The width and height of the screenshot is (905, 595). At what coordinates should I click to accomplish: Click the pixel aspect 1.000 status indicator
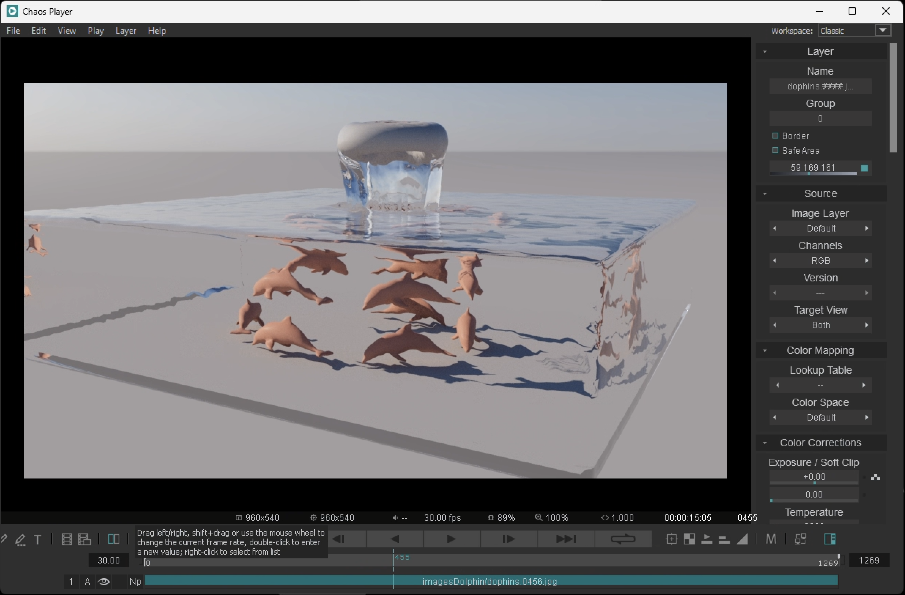(618, 518)
